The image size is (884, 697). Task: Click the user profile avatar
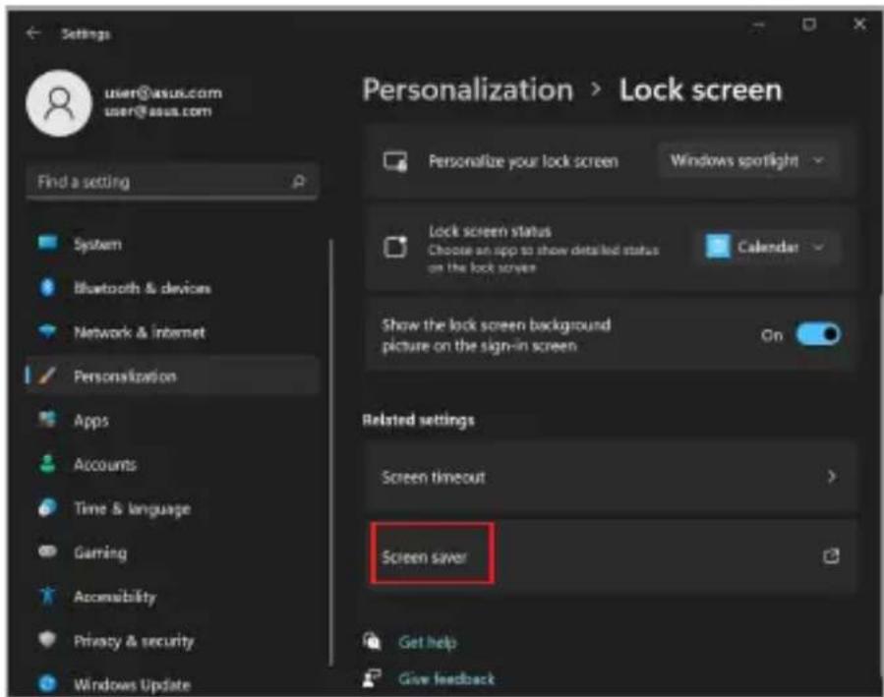(x=59, y=103)
